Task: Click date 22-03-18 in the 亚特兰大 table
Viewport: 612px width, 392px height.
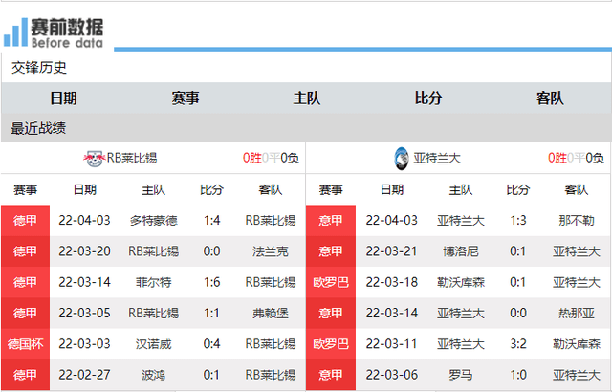Action: tap(392, 282)
